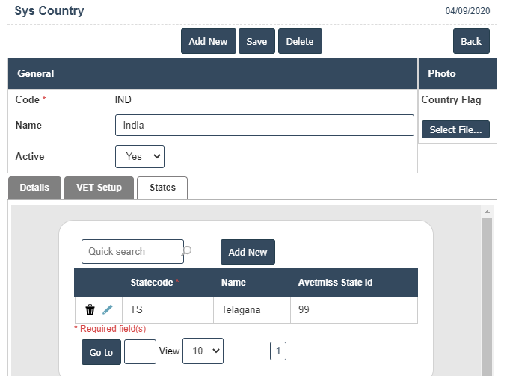Viewport: 507px width, 376px height.
Task: Focus the Quick search box
Action: pos(132,252)
